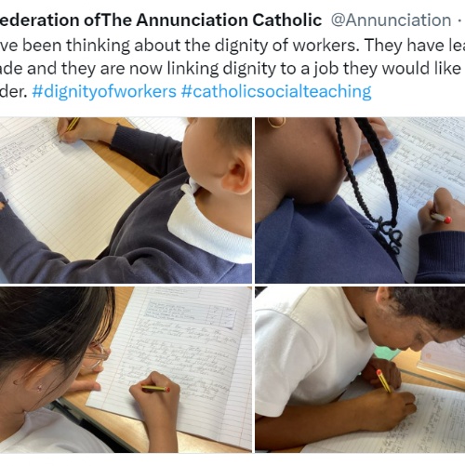
Task: Open the top-left photo of a boy writing
Action: tap(126, 200)
